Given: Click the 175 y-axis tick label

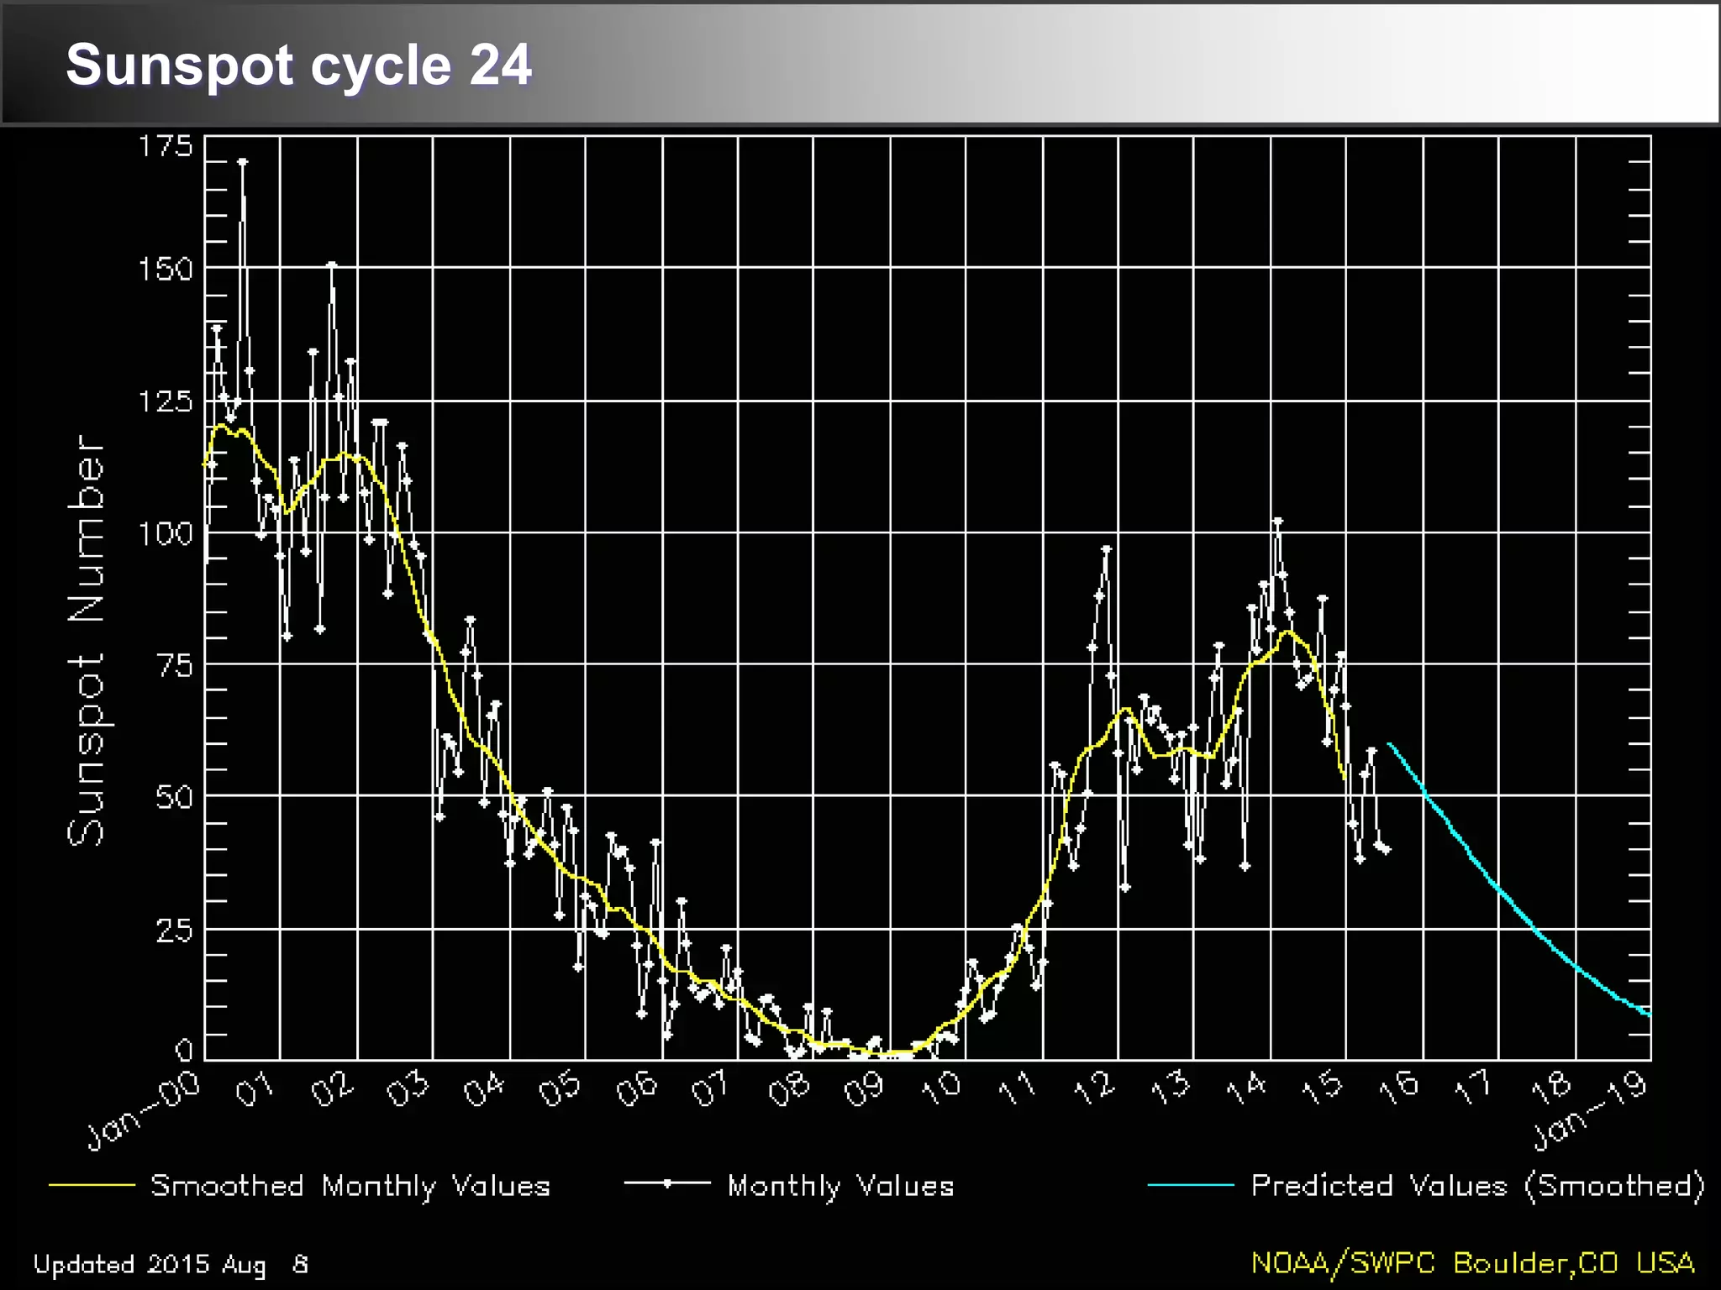Looking at the screenshot, I should 166,147.
